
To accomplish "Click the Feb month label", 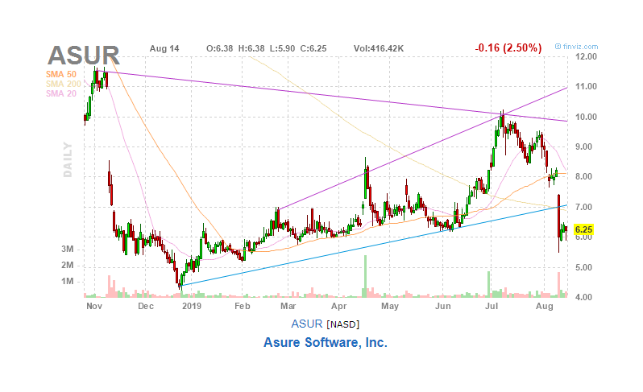I will pos(242,306).
